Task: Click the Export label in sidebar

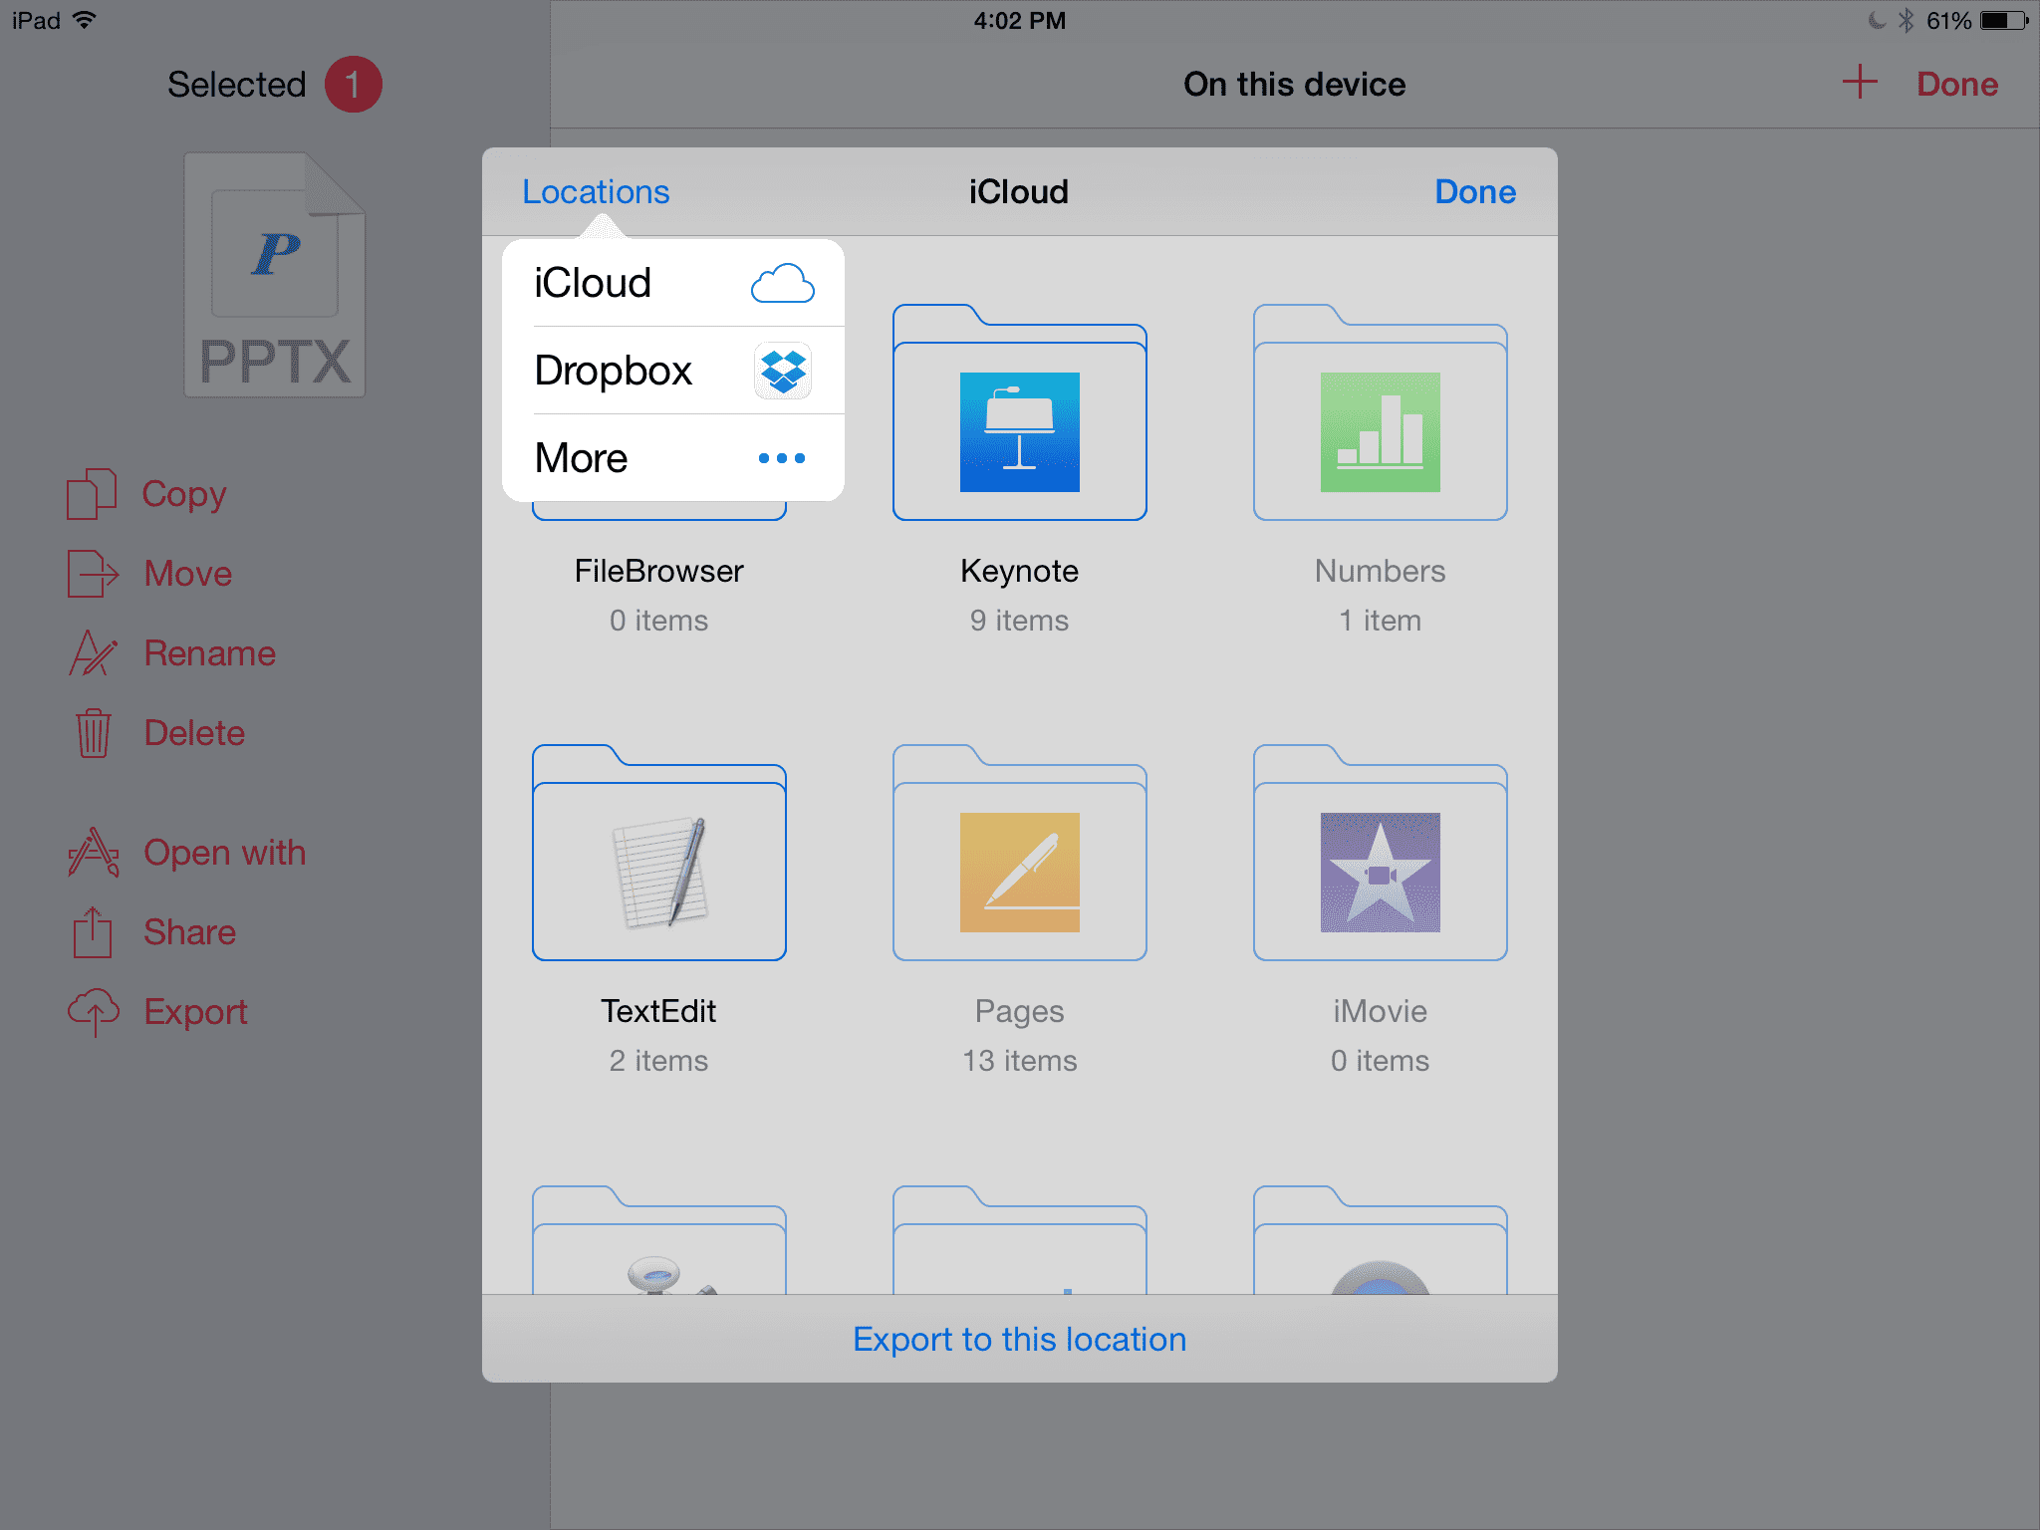Action: tap(195, 1012)
